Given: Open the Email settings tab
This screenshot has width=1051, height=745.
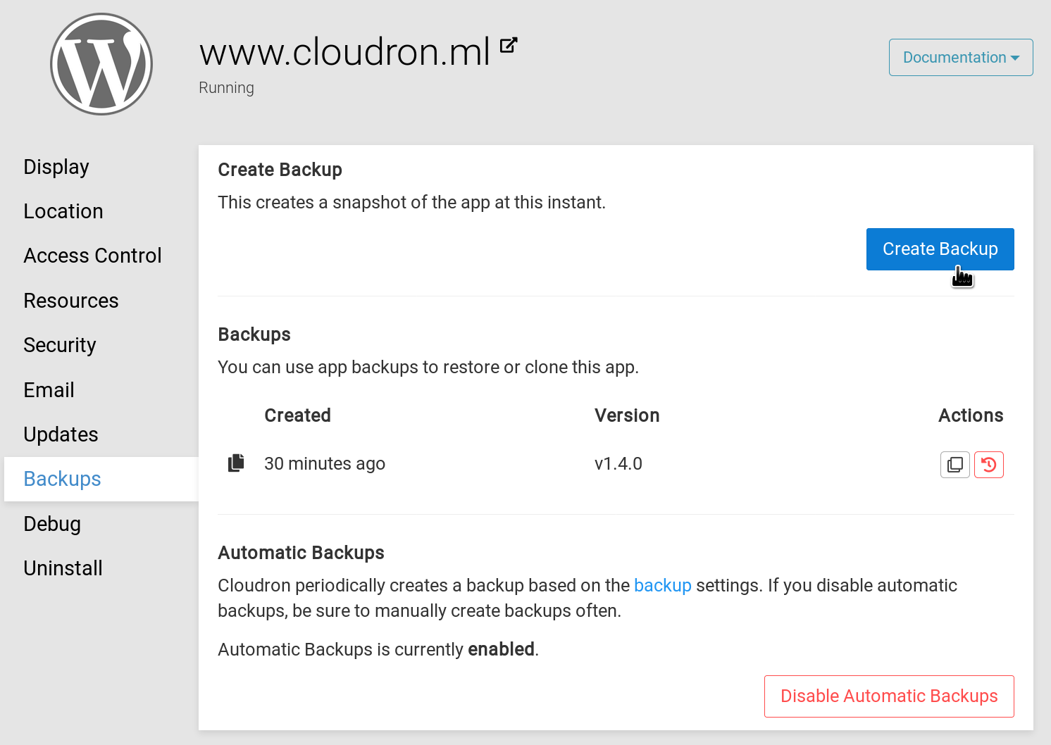Looking at the screenshot, I should (x=49, y=390).
